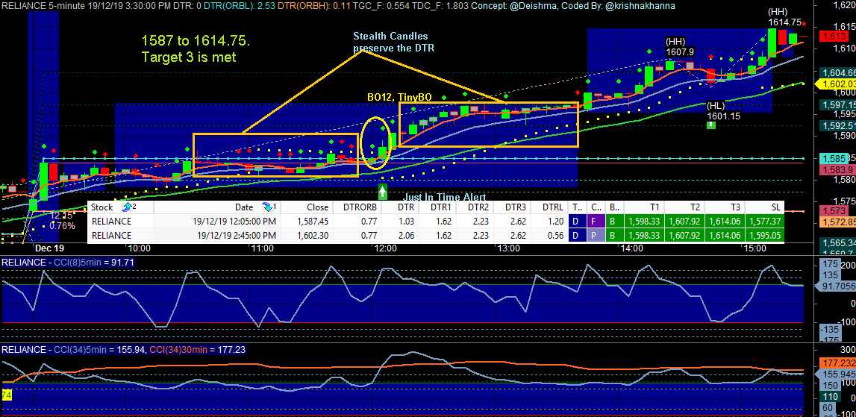Click the orange 177.232 indicator value tag

[x=838, y=363]
